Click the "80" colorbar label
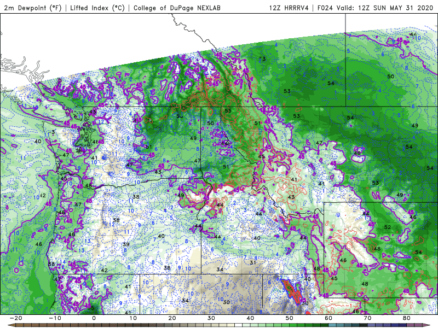The width and height of the screenshot is (438, 328). pyautogui.click(x=407, y=318)
